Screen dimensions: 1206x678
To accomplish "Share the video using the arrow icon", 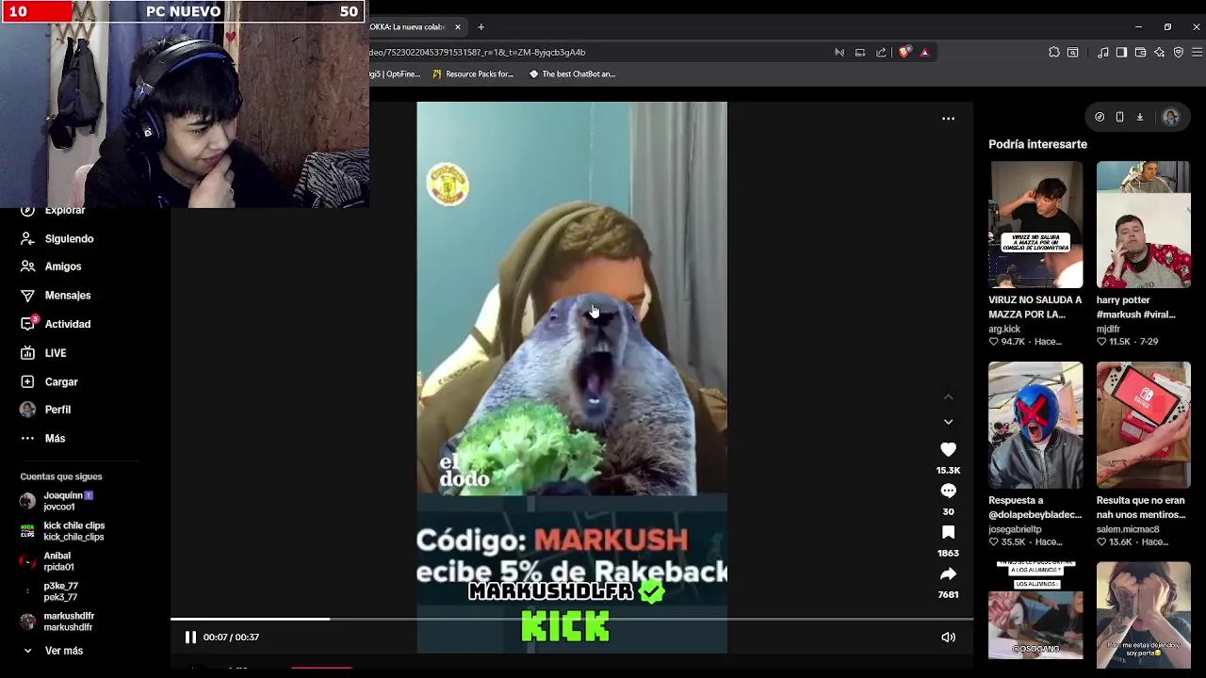I will (948, 573).
